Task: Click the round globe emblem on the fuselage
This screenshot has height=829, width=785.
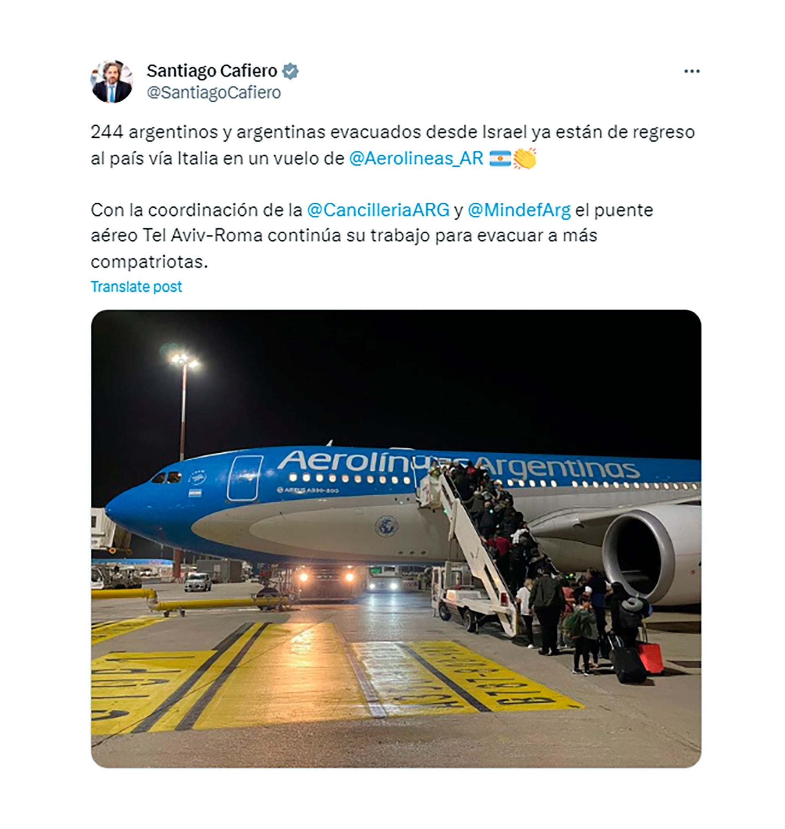Action: (386, 526)
